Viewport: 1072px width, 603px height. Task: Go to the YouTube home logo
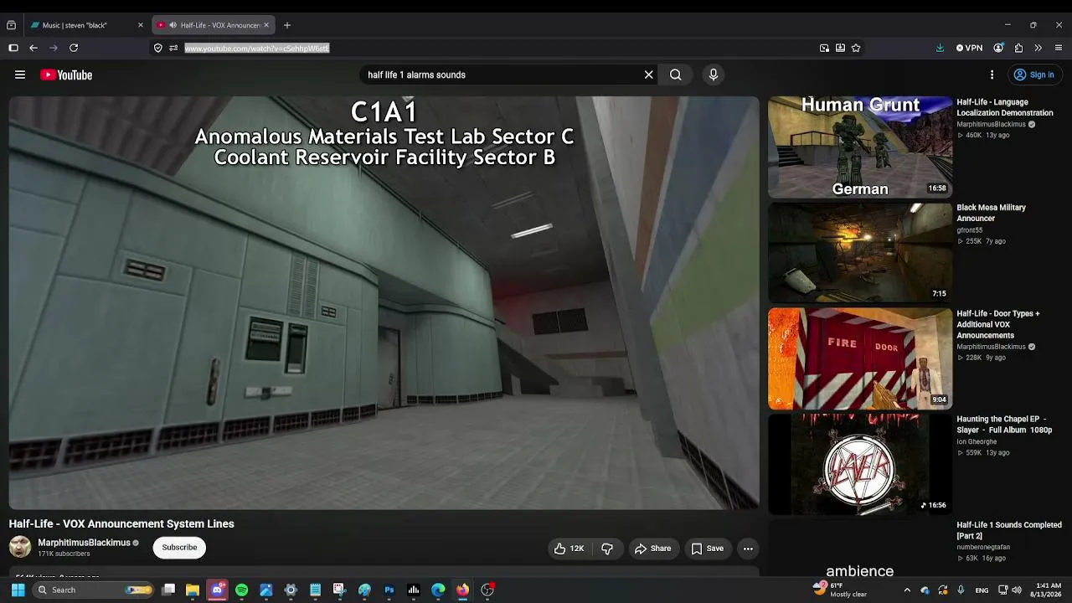[x=66, y=75]
